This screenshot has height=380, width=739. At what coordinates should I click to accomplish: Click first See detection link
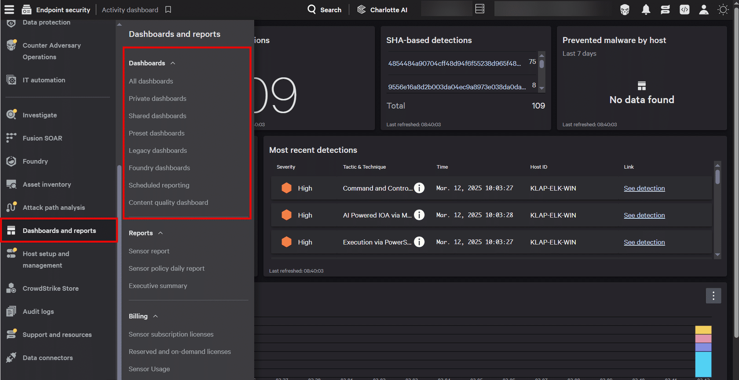pos(644,188)
